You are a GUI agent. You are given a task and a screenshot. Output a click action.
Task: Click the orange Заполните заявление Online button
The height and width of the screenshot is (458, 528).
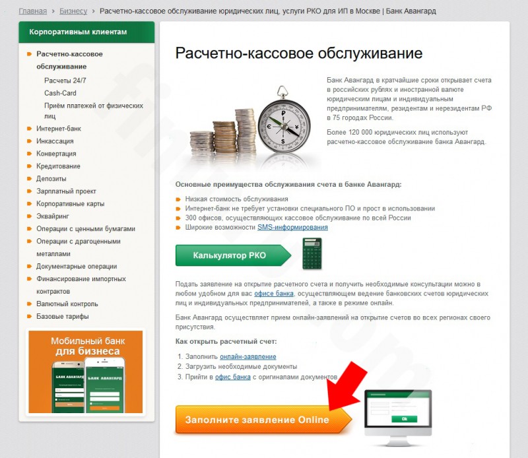pos(263,420)
